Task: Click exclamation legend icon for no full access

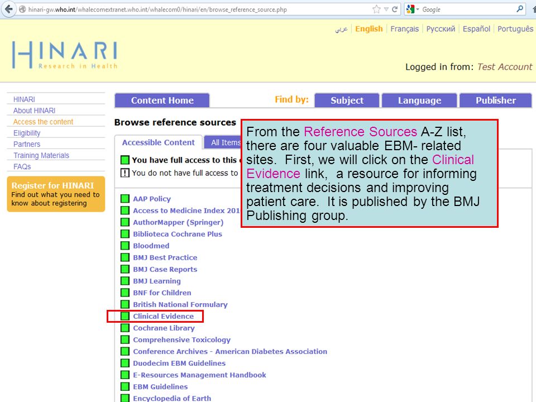Action: 125,173
